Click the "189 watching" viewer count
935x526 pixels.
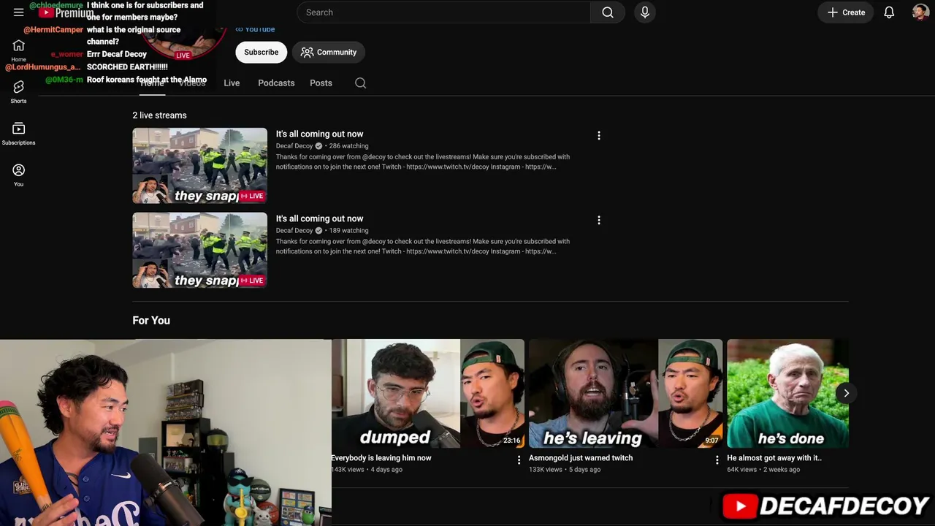tap(349, 231)
